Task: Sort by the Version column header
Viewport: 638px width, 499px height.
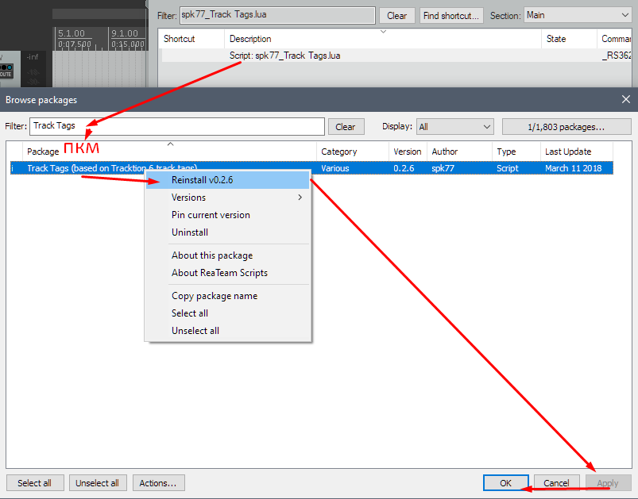Action: pos(408,152)
